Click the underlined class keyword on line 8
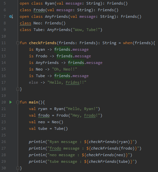This screenshot has width=158, height=172. pos(25,23)
